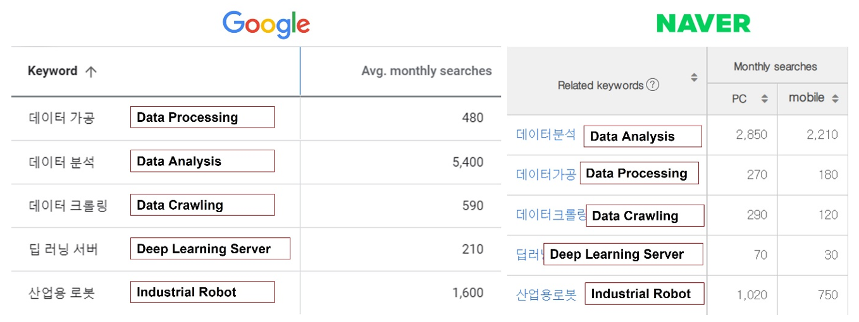Open the 데이터분석 Naver keyword link
859x322 pixels.
[x=546, y=134]
